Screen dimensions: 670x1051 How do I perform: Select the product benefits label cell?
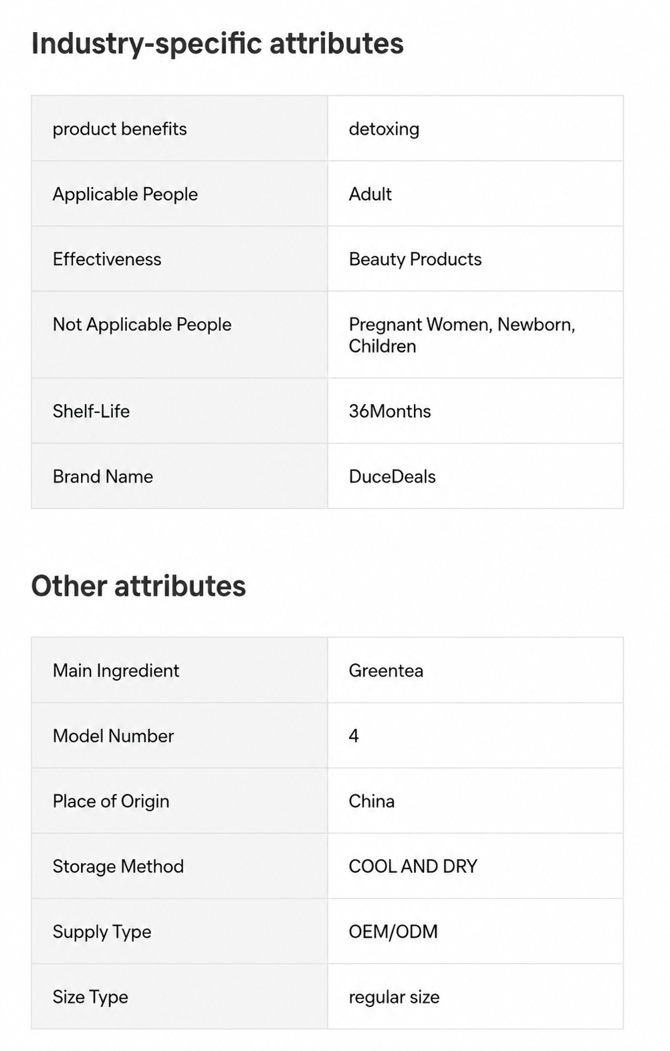click(179, 129)
